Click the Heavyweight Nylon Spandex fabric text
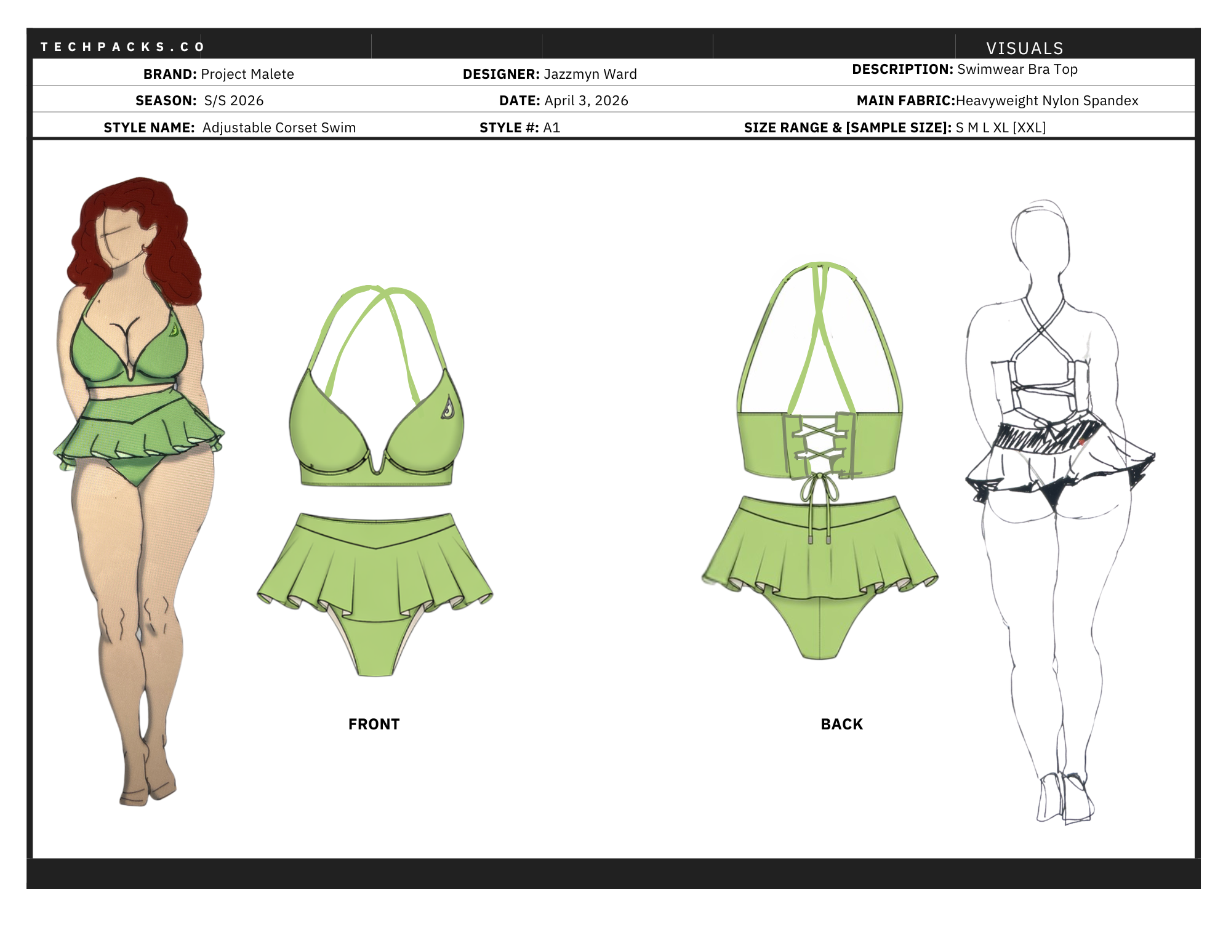 1047,100
